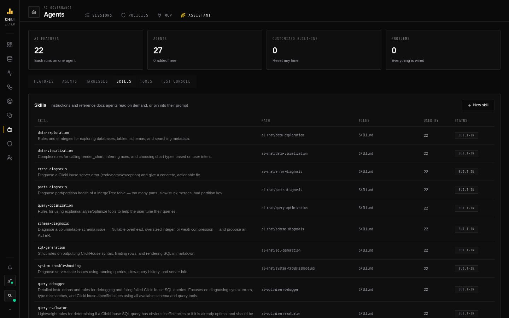Open the data-visualization skill row
509x318 pixels.
tap(264, 154)
